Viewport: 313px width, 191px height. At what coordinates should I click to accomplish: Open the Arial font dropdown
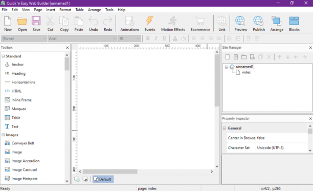point(82,38)
